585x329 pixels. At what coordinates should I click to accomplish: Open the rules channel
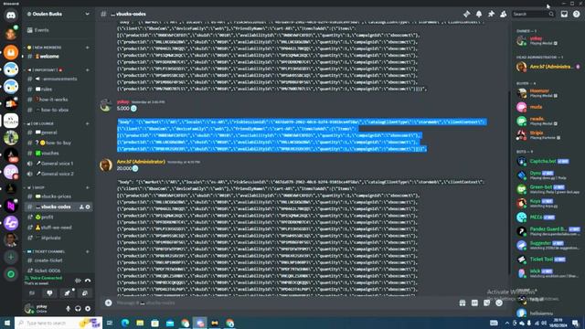[58, 90]
